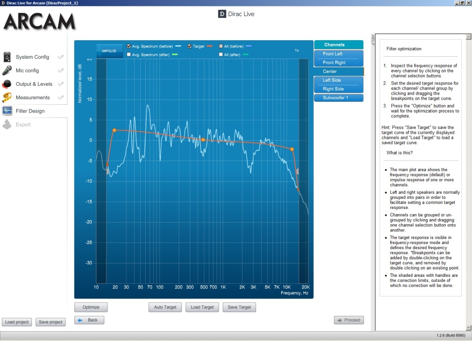Click the target breakpoint near 500 Hz
The image size is (472, 341).
(203, 140)
